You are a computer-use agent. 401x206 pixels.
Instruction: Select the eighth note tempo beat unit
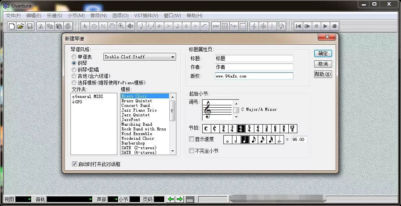[x=254, y=139]
